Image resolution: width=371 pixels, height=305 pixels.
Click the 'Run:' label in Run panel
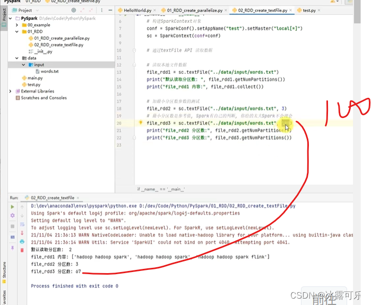point(14,198)
